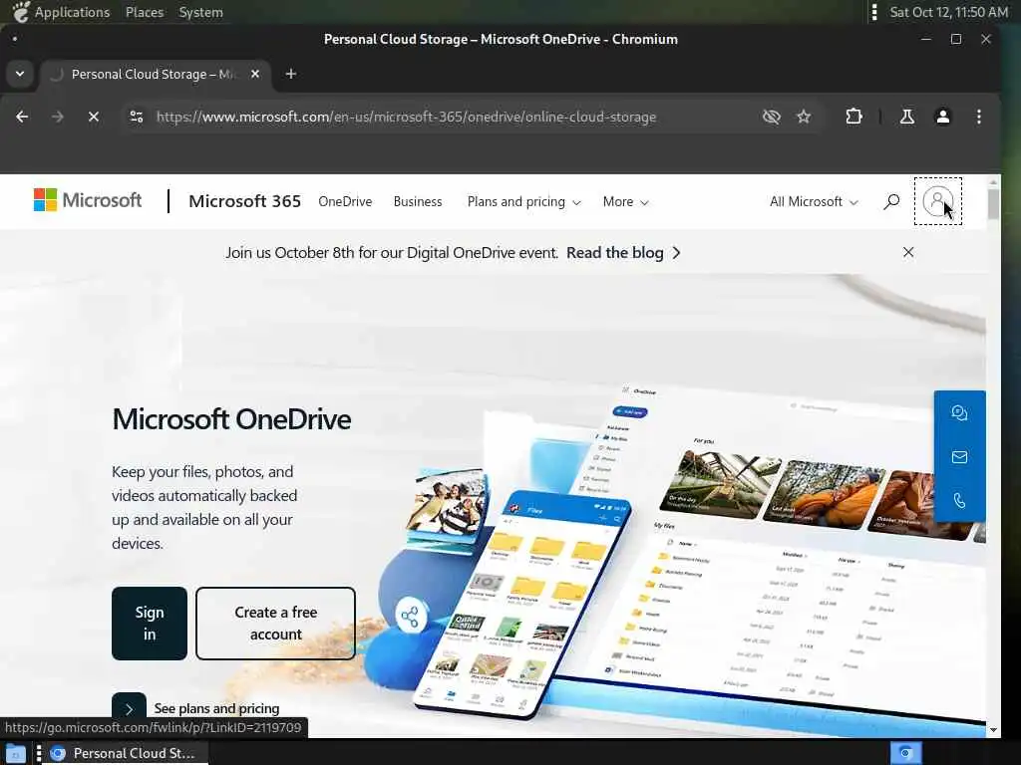Click the crossed-out eye tracking protection icon
Image resolution: width=1021 pixels, height=765 pixels.
pos(771,117)
